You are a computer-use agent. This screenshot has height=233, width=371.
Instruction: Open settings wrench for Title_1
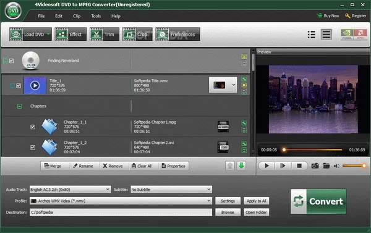click(x=244, y=79)
